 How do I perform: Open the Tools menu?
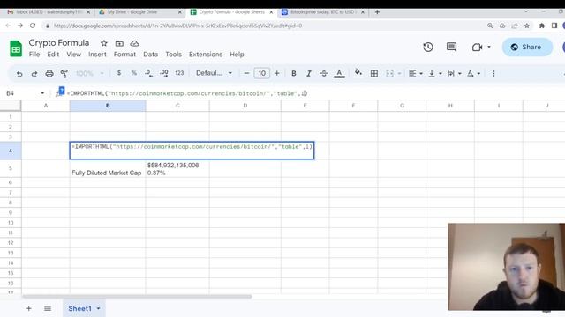(x=173, y=55)
